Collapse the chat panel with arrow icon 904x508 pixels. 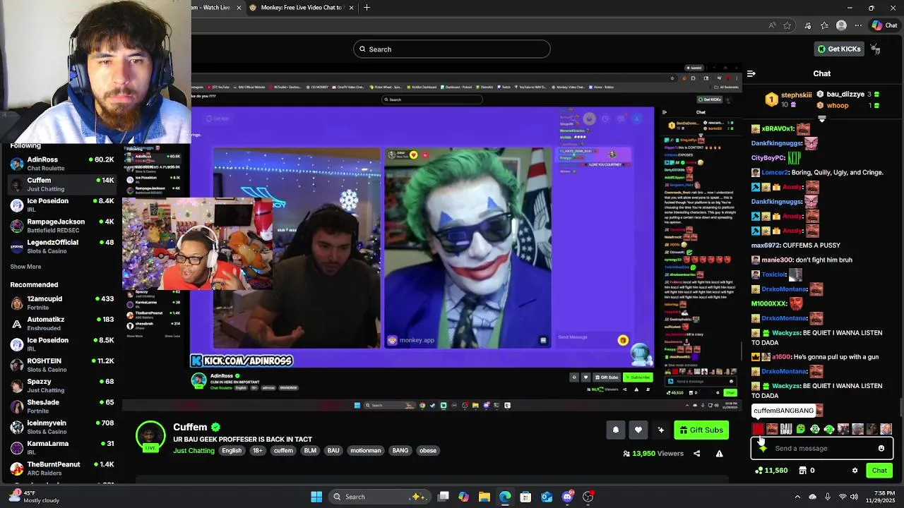click(x=751, y=73)
